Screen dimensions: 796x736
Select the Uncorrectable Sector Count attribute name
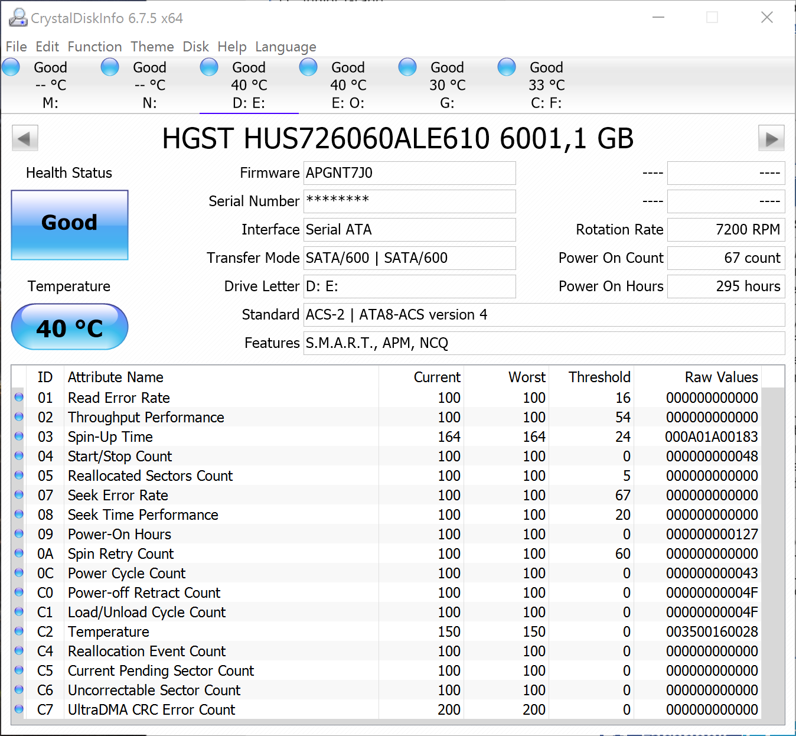coord(154,690)
